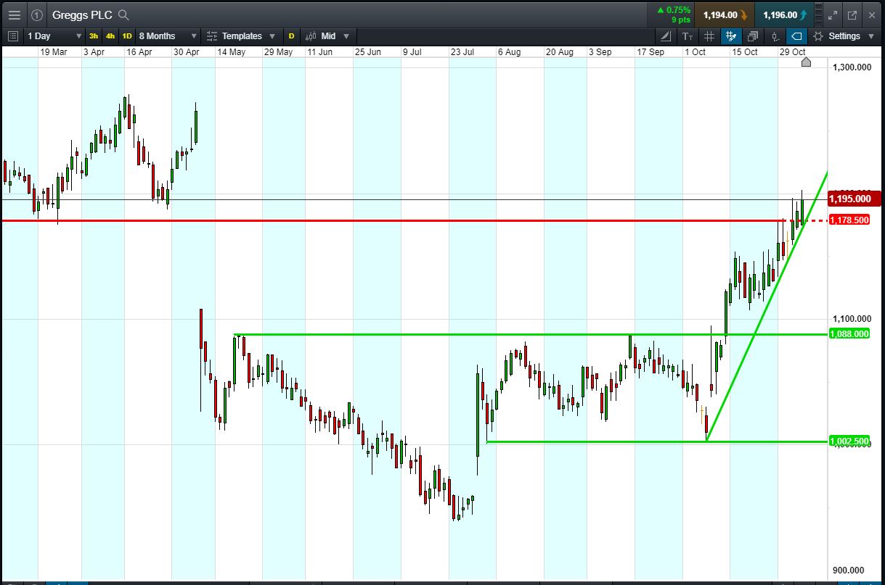Click the 0.75% 9 pts change readout

673,14
